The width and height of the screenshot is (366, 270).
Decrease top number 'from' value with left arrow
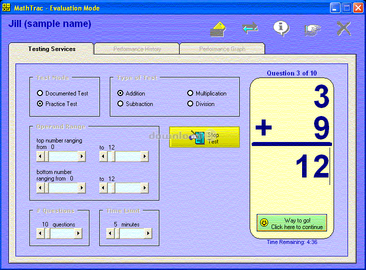[x=40, y=156]
